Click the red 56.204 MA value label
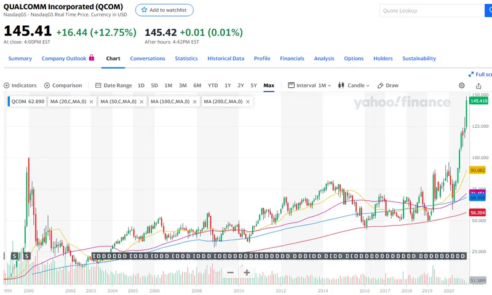Viewport: 492px width, 295px height. pyautogui.click(x=478, y=213)
